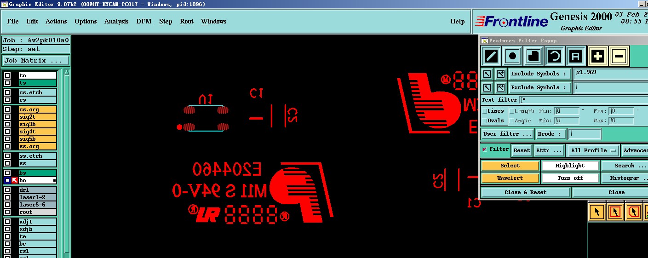Open Advanced filter options

click(x=635, y=150)
